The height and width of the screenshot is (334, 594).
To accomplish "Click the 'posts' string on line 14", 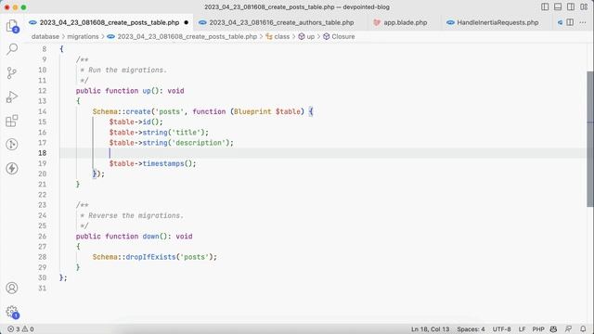I will point(169,111).
